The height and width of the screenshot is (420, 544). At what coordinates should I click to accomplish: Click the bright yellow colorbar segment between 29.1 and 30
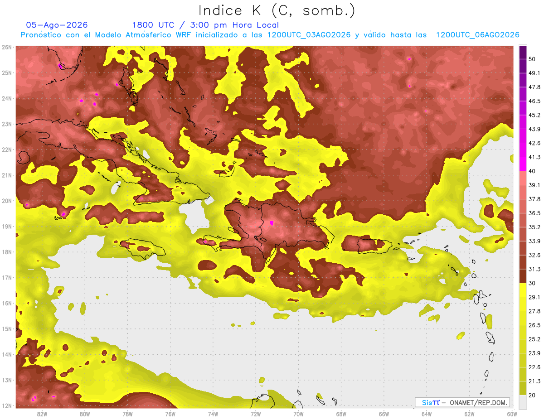(x=523, y=290)
